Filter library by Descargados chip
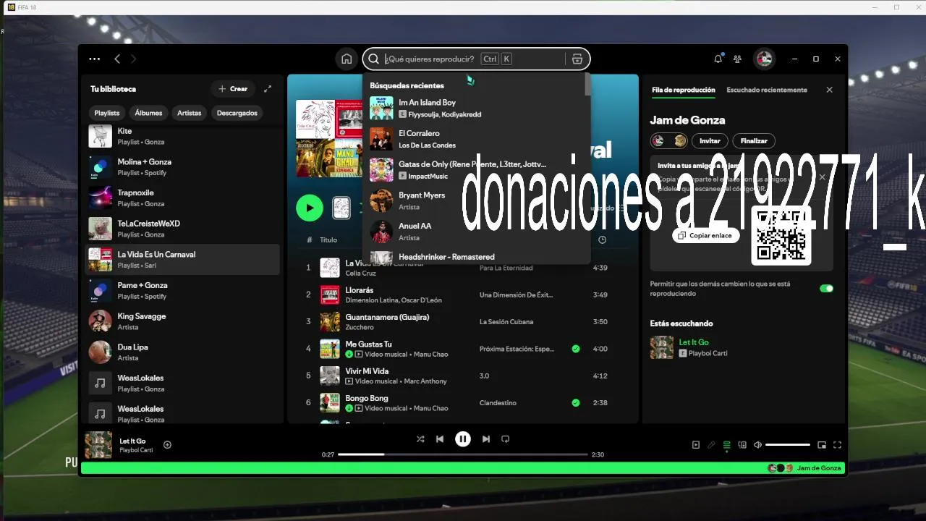926x521 pixels. point(237,113)
